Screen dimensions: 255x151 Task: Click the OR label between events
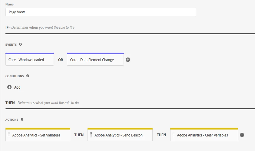[x=61, y=60]
